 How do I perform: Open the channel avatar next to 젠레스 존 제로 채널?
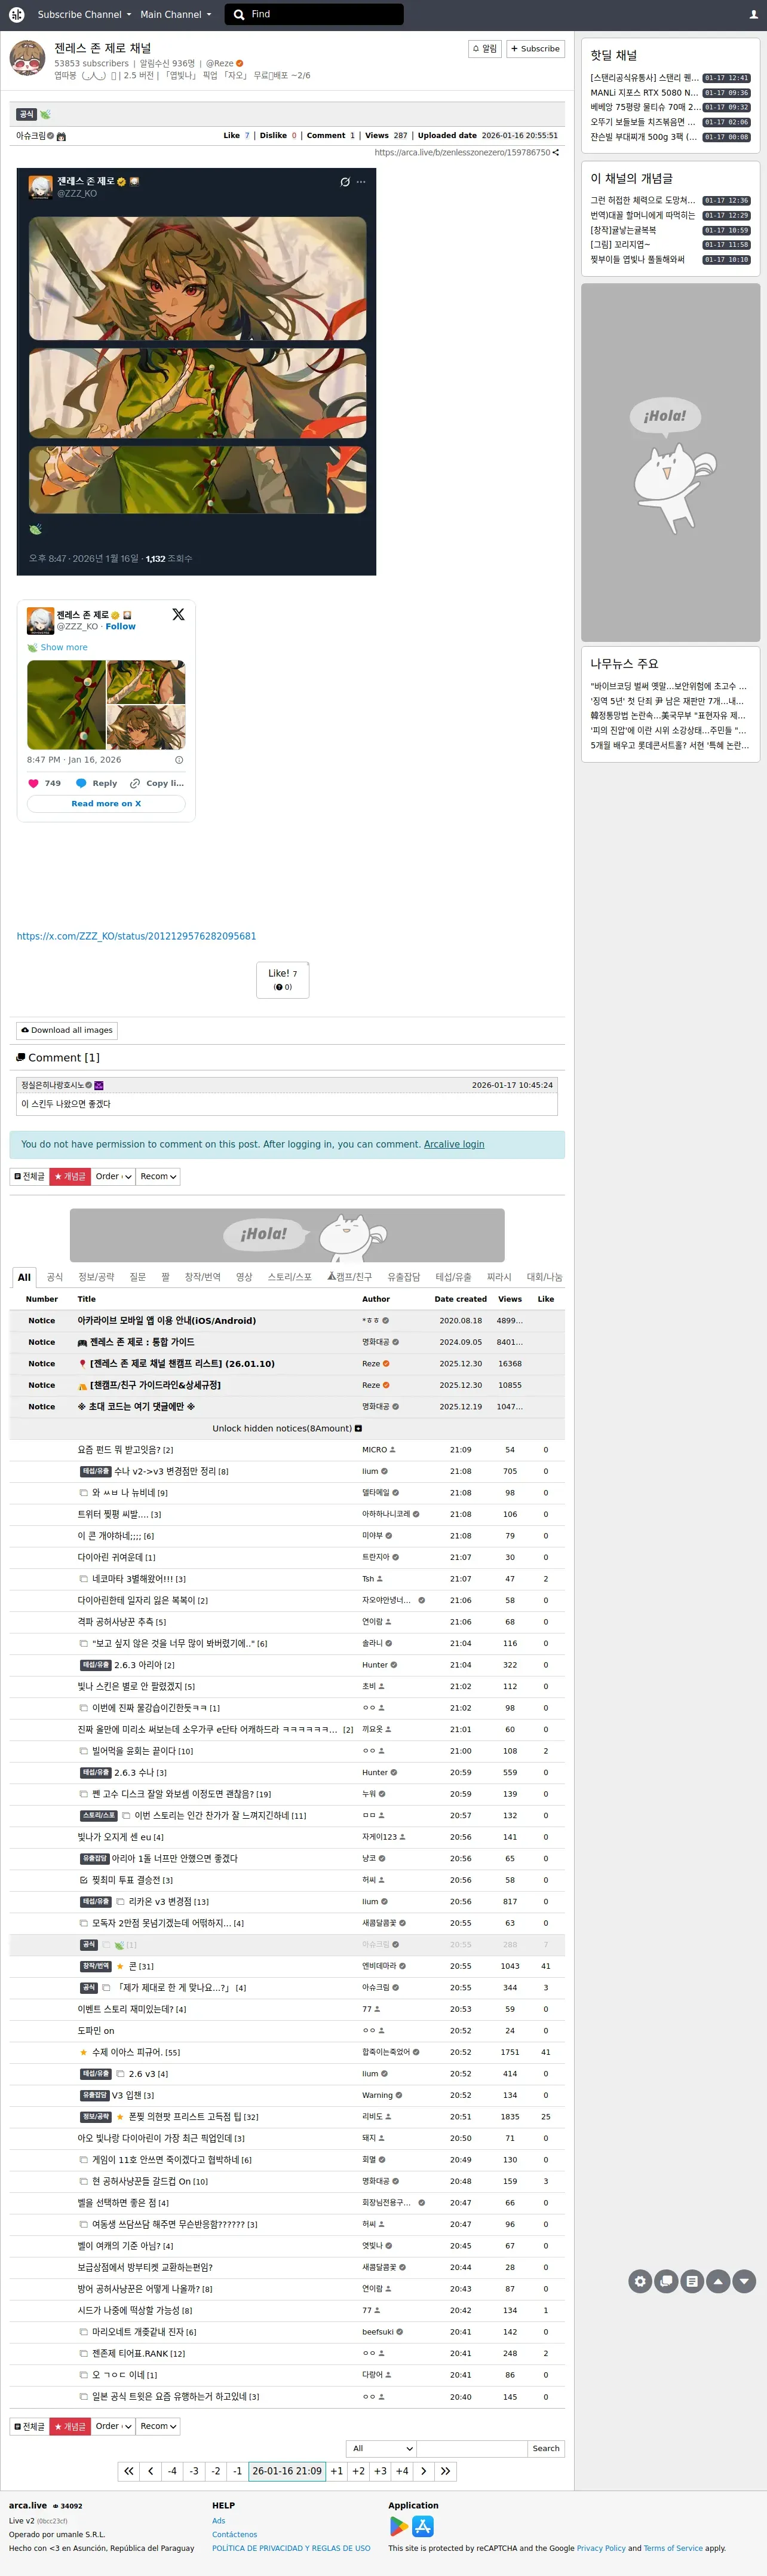[x=27, y=58]
